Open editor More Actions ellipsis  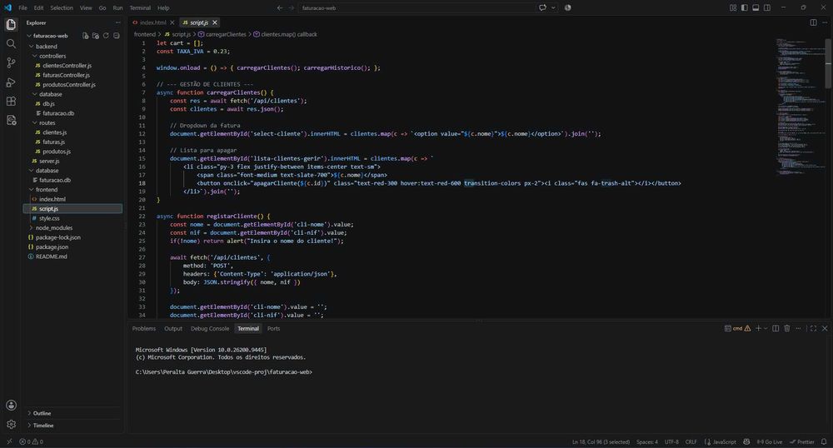click(x=825, y=22)
